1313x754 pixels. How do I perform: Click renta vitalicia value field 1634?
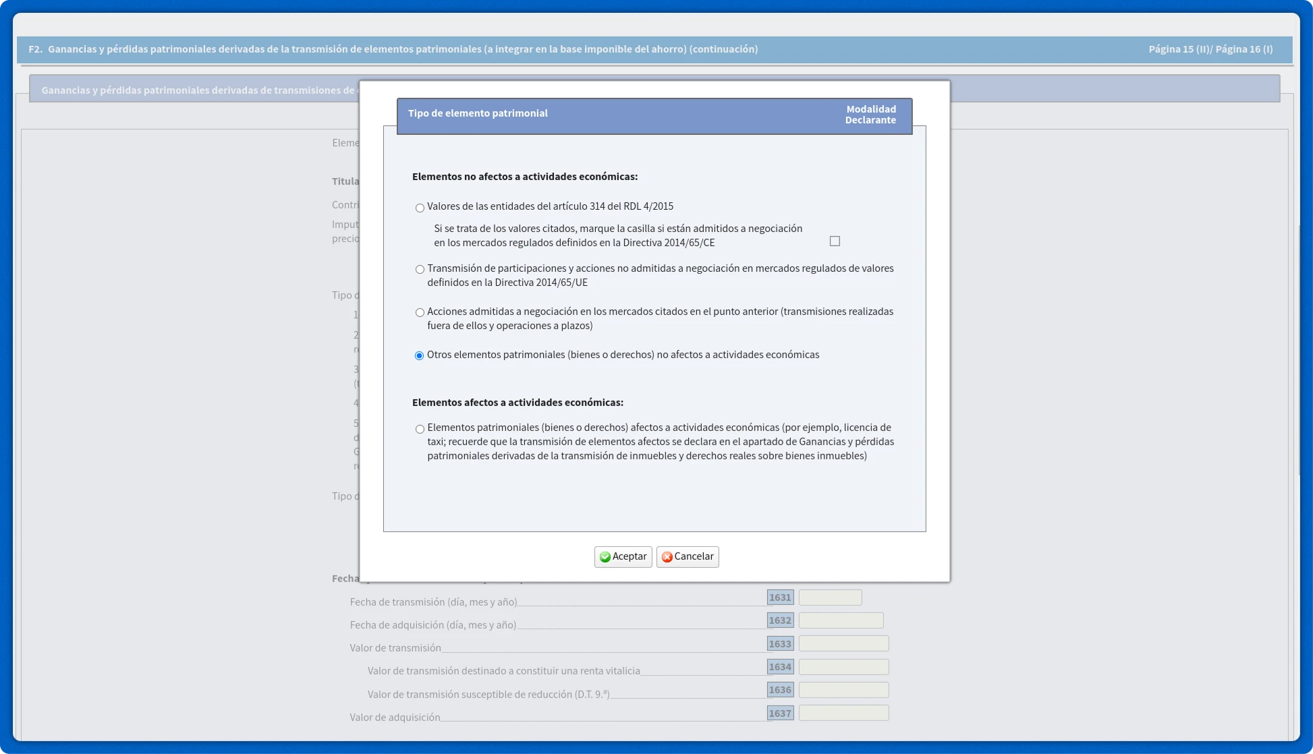pyautogui.click(x=843, y=667)
